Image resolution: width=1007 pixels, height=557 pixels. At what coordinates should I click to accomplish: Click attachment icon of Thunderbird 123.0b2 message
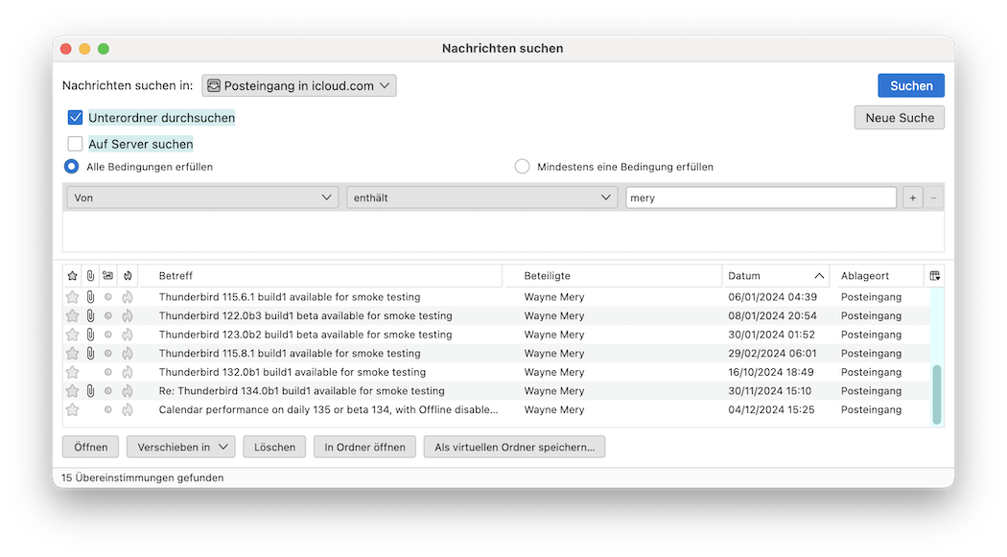click(90, 335)
